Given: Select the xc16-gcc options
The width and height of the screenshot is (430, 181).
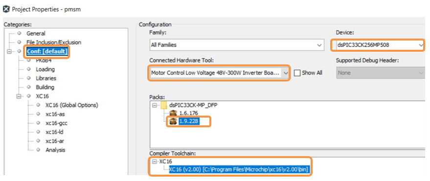Looking at the screenshot, I should point(56,123).
